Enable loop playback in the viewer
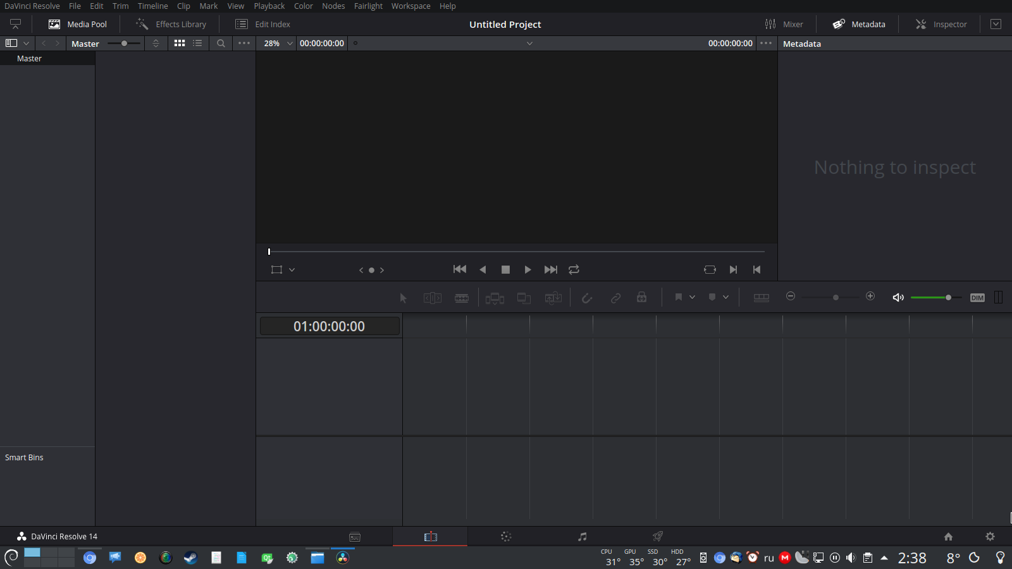Viewport: 1012px width, 569px height. [573, 269]
